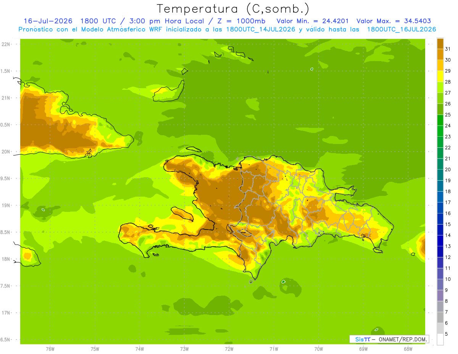Click longitude axis label "71W"
The width and height of the screenshot is (458, 354).
[274, 349]
